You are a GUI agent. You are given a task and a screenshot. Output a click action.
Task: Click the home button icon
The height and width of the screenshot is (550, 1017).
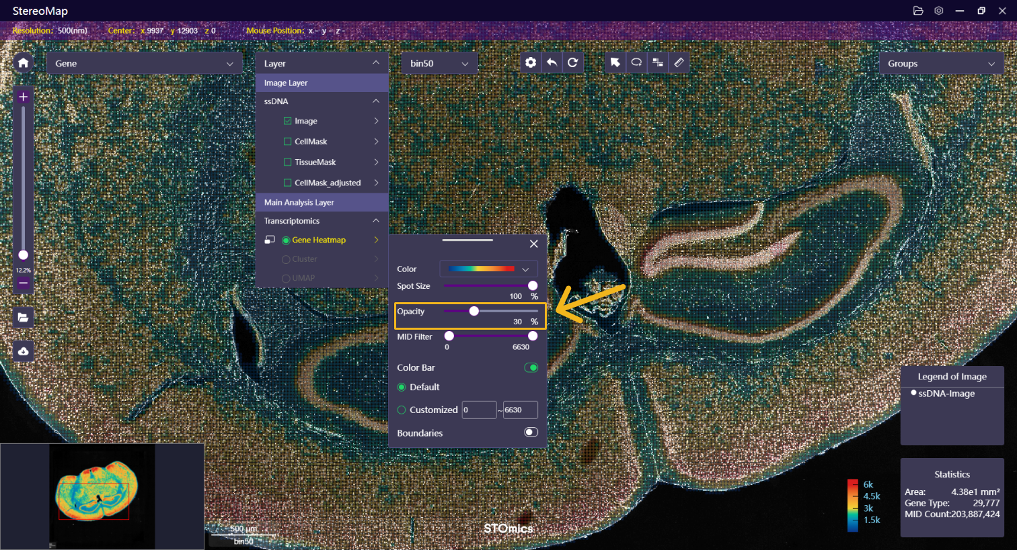pyautogui.click(x=24, y=62)
